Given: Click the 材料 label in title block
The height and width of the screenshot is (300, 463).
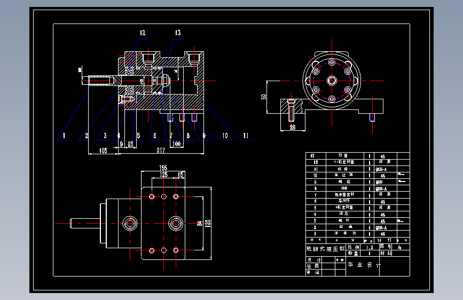Looking at the screenshot, I should tap(386, 254).
